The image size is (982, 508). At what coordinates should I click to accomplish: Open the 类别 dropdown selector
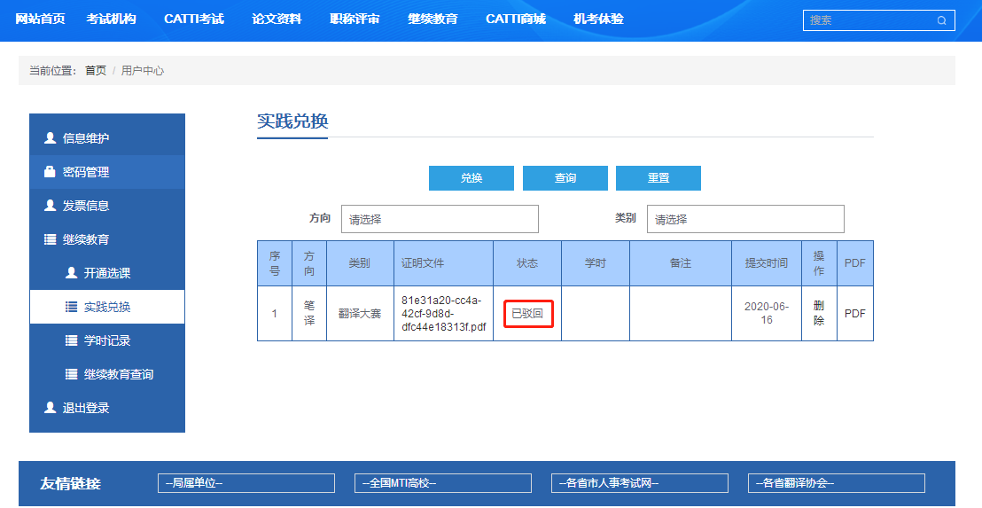tap(744, 219)
